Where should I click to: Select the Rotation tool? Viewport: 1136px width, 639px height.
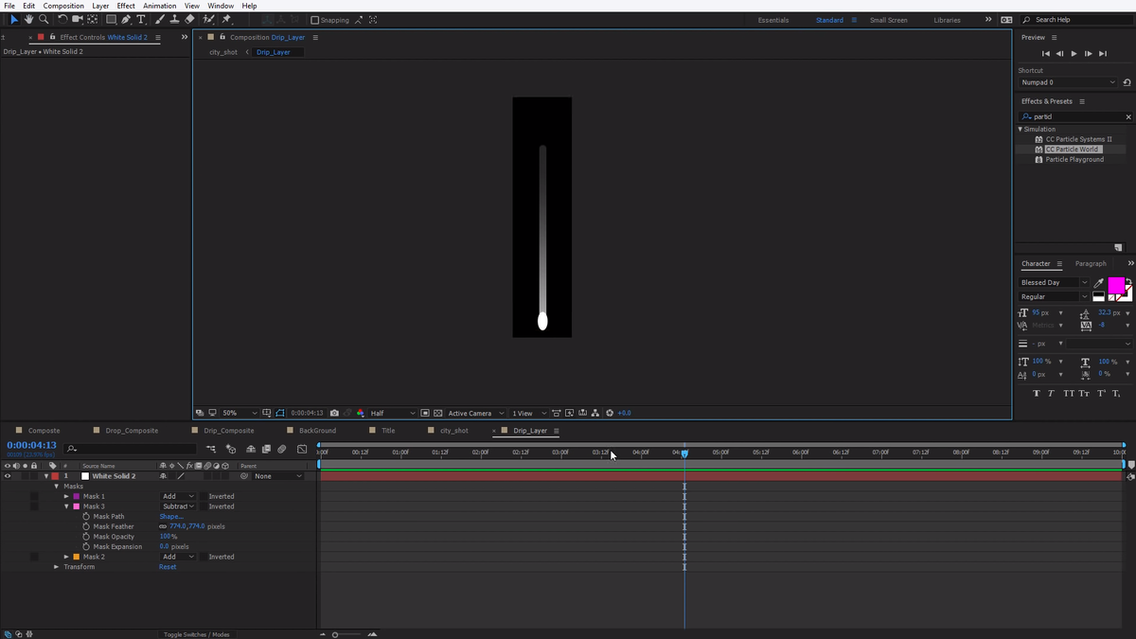click(x=63, y=19)
